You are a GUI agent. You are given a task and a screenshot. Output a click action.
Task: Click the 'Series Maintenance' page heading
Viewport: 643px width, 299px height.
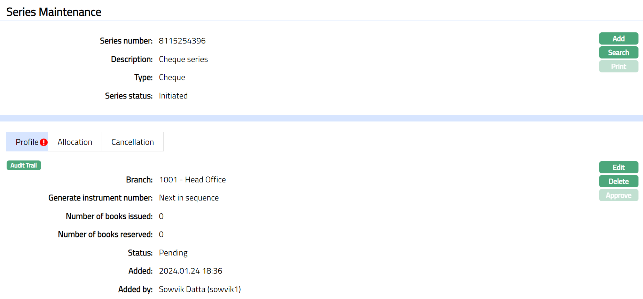point(54,12)
